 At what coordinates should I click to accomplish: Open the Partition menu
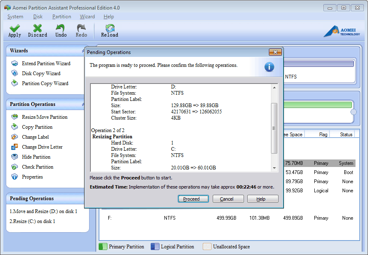(62, 17)
